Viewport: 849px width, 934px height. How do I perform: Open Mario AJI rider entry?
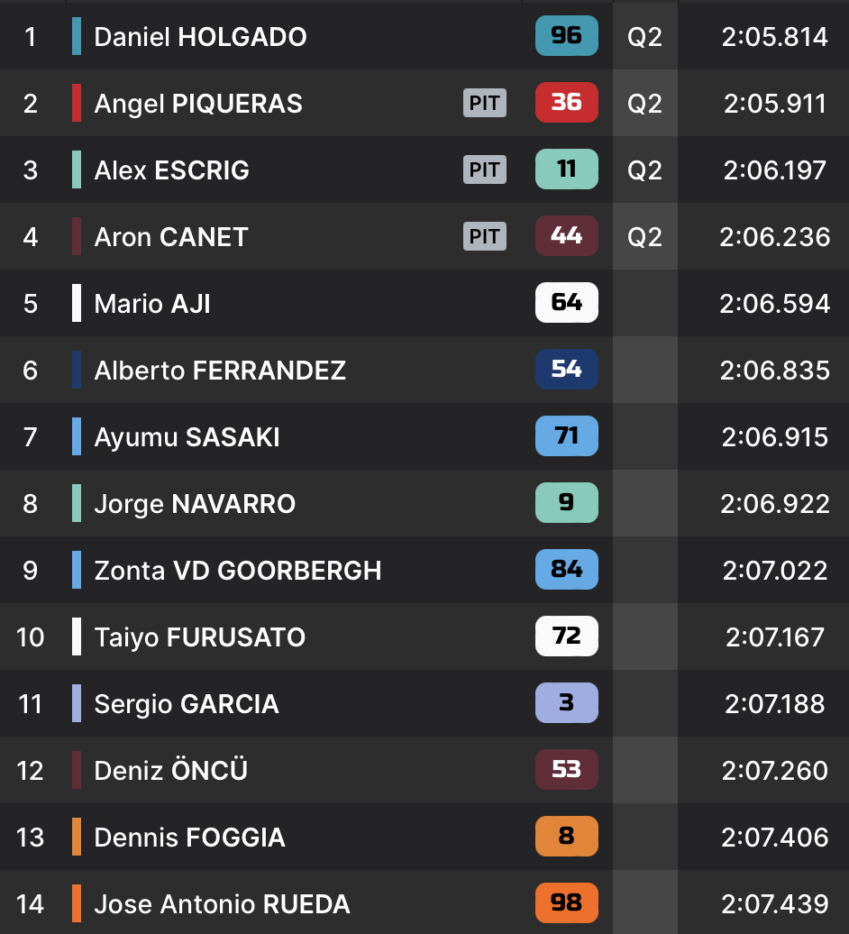[x=152, y=304]
